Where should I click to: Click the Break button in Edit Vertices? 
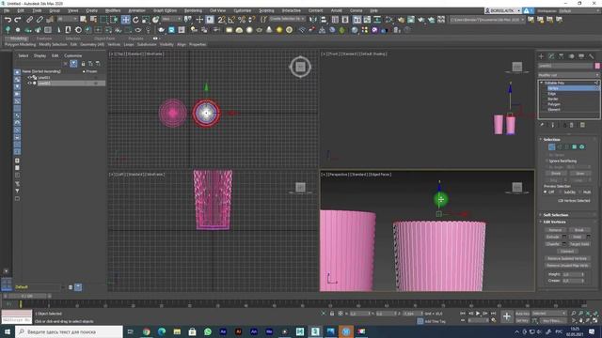tap(579, 230)
